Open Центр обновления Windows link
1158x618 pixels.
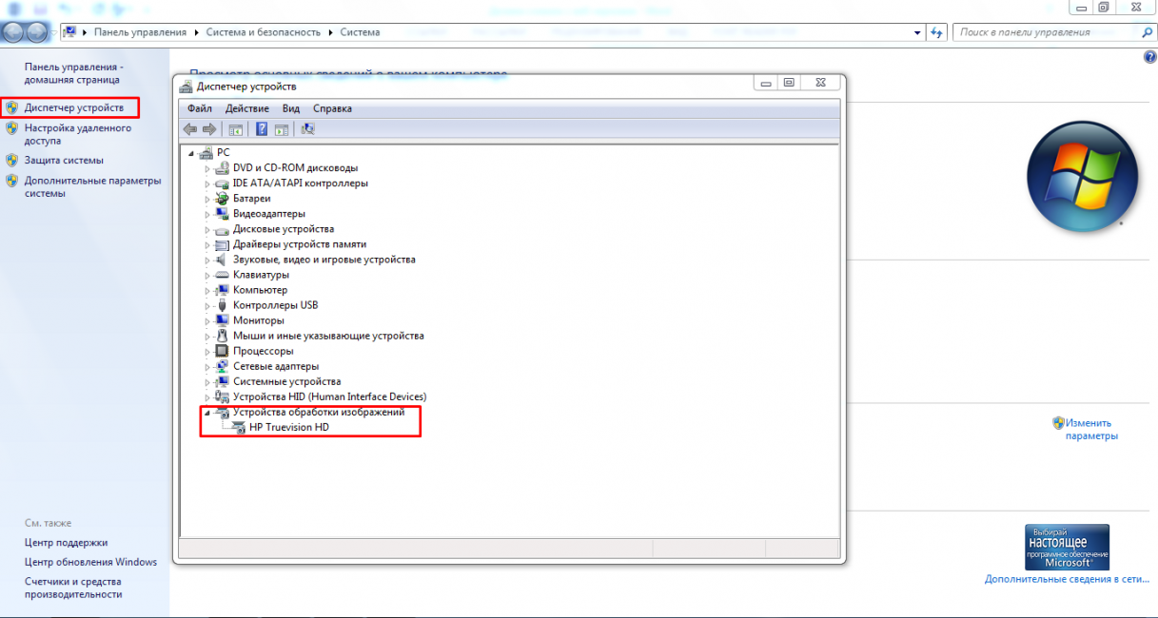click(x=90, y=562)
